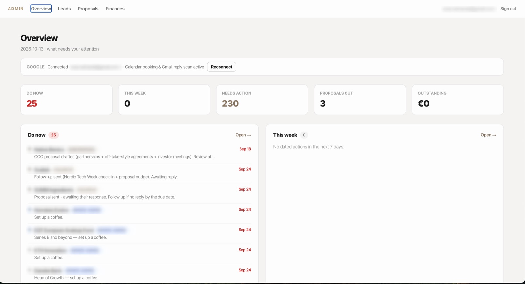525x284 pixels.
Task: Click the "Follow-up sent (Nordic Tech Week" row
Action: 139,173
